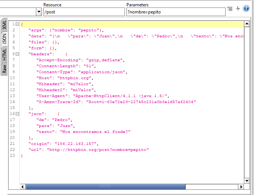The width and height of the screenshot is (254, 195).
Task: Click the vertical scrollbar down arrow
Action: pyautogui.click(x=247, y=181)
